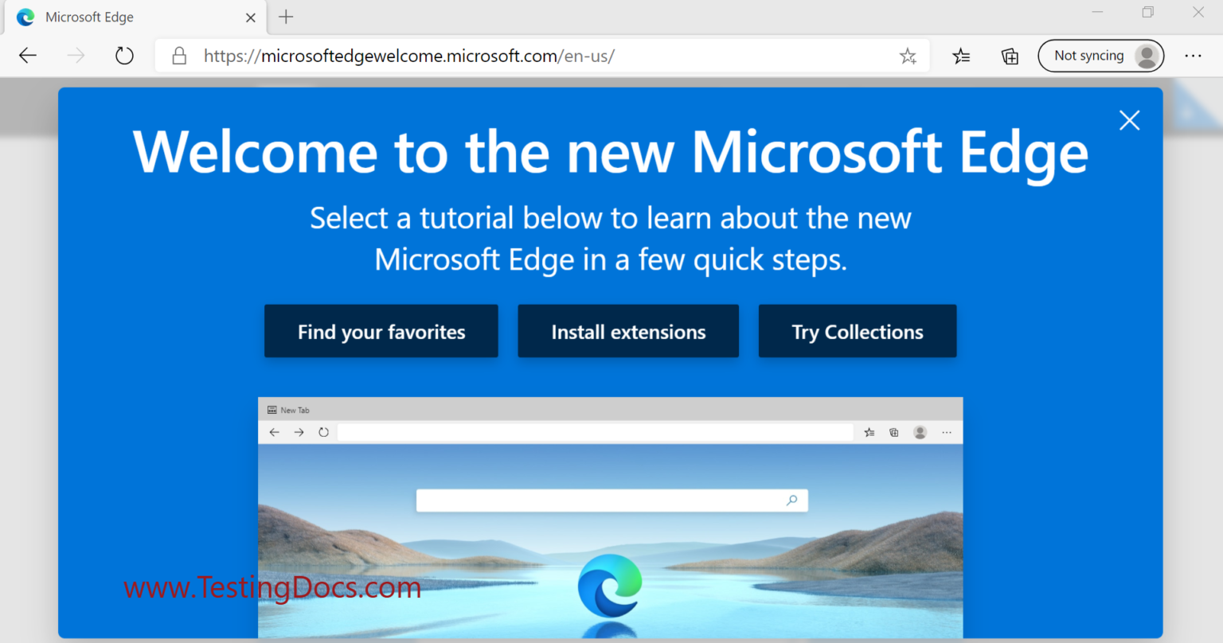Open the Collections panel
The width and height of the screenshot is (1223, 643).
1009,56
